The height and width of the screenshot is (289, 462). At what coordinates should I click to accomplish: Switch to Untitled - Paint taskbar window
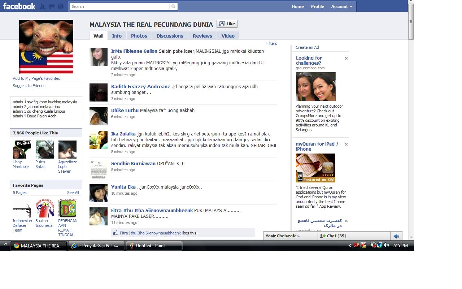pyautogui.click(x=154, y=246)
